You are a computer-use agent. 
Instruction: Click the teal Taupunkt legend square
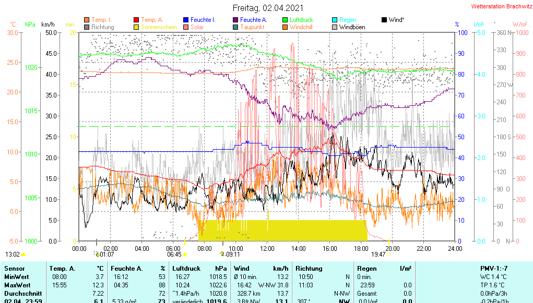[236, 27]
